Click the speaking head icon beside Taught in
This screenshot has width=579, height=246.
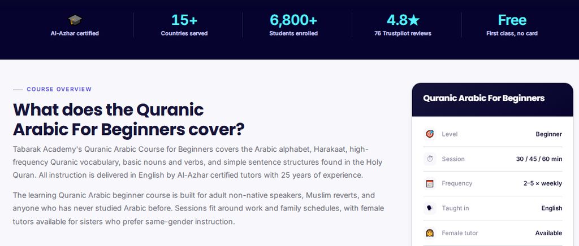[430, 208]
